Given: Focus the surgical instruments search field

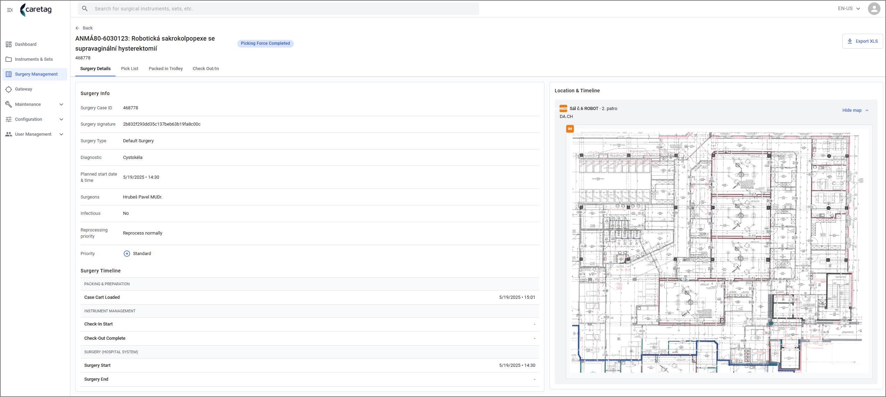Looking at the screenshot, I should 278,9.
